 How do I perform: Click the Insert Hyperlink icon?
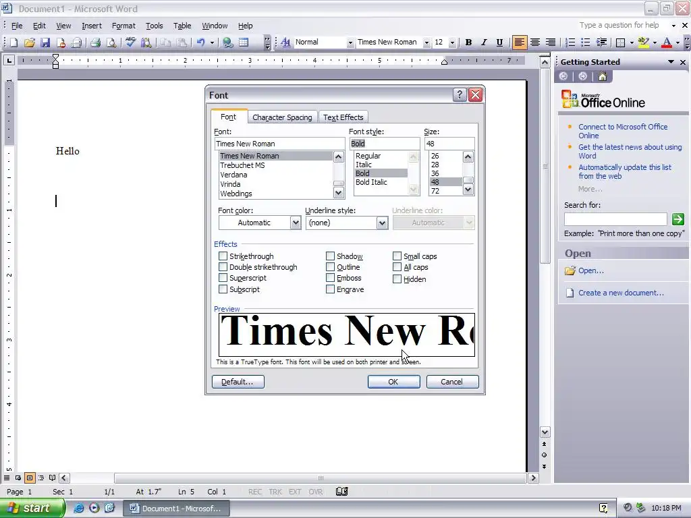[227, 42]
